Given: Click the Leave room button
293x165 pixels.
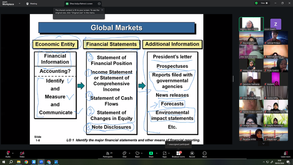Looking at the screenshot, I should (286, 154).
